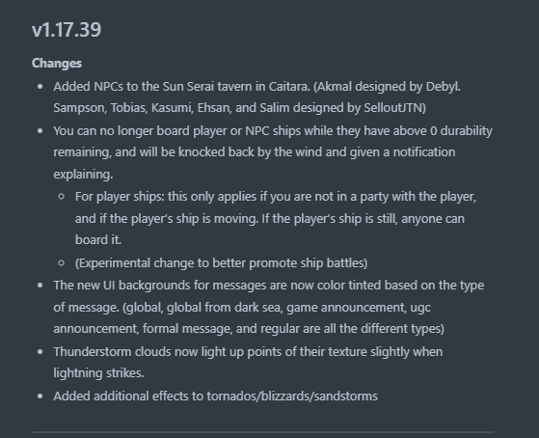Click the horizontal divider below the changelog

[263, 432]
